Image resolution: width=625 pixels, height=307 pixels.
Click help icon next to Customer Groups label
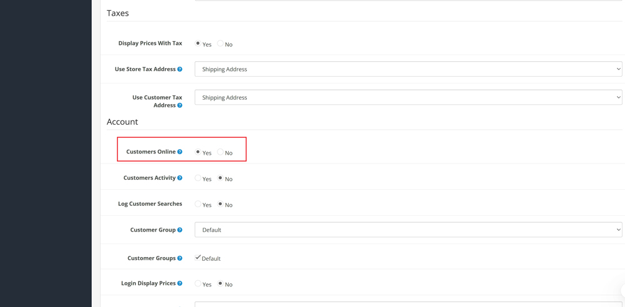tap(180, 258)
